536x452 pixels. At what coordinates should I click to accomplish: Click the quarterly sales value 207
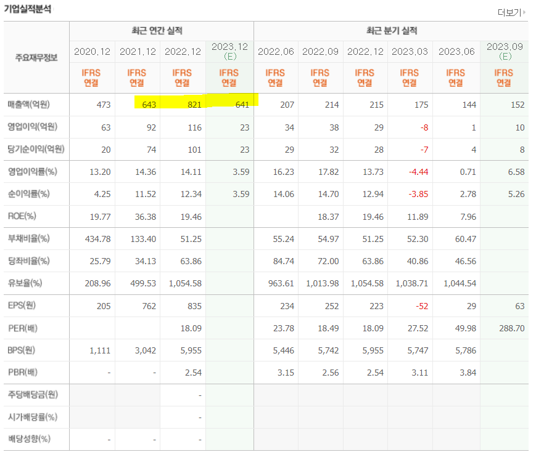(287, 105)
